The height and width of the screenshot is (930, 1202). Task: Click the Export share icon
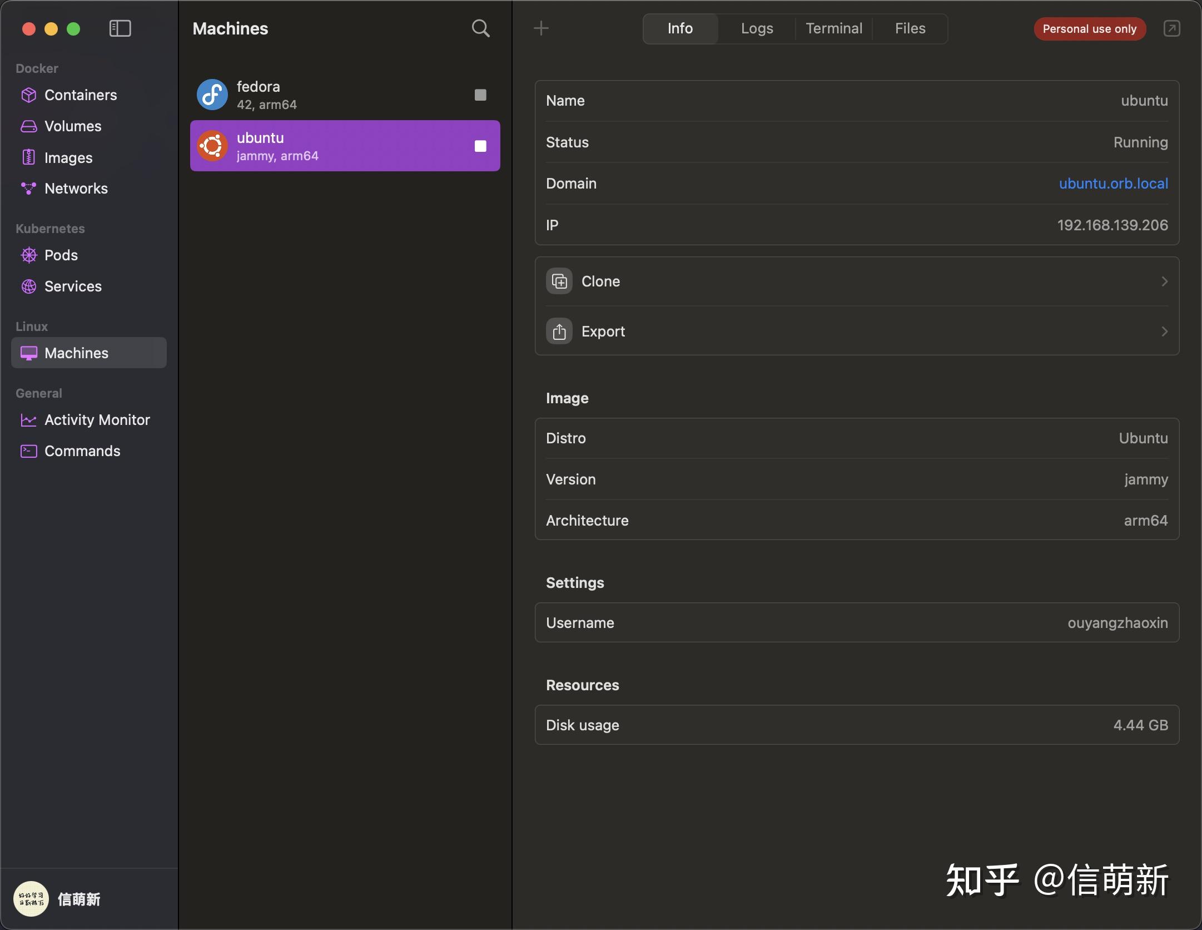click(x=559, y=332)
